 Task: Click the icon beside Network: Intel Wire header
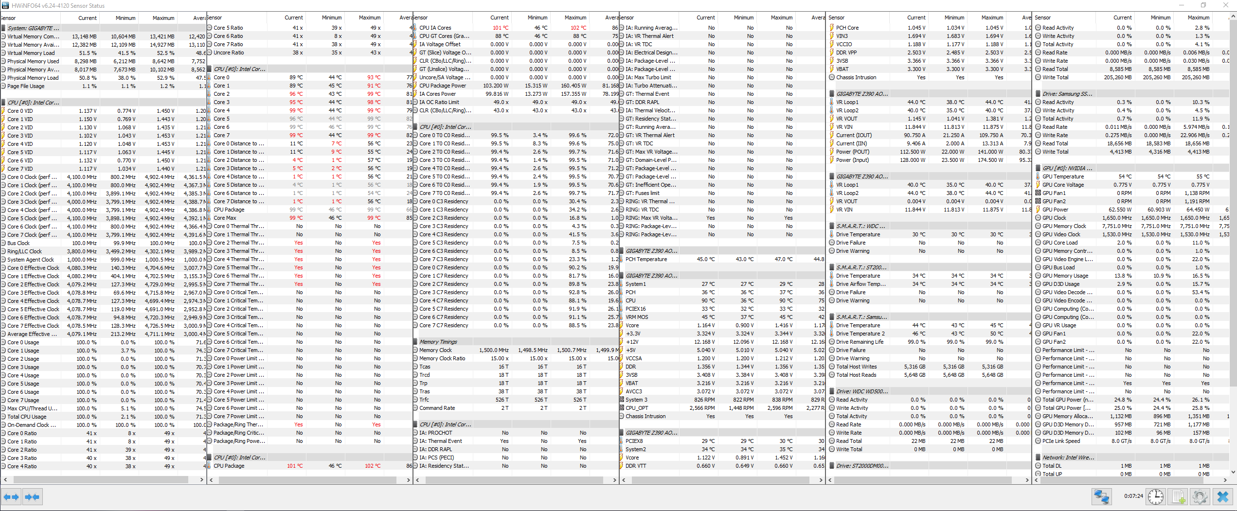1038,458
